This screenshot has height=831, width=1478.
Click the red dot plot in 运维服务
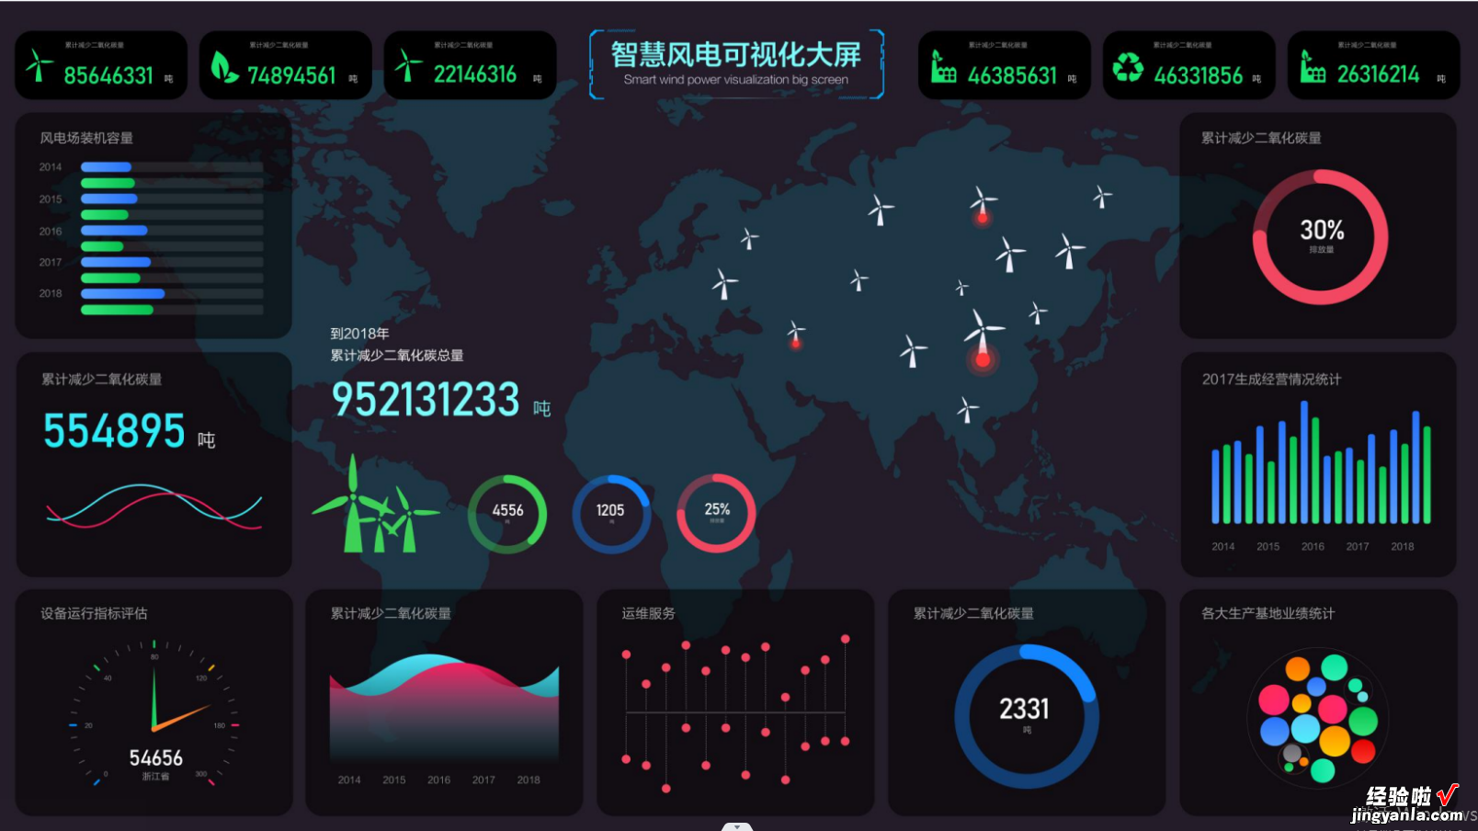pyautogui.click(x=735, y=712)
